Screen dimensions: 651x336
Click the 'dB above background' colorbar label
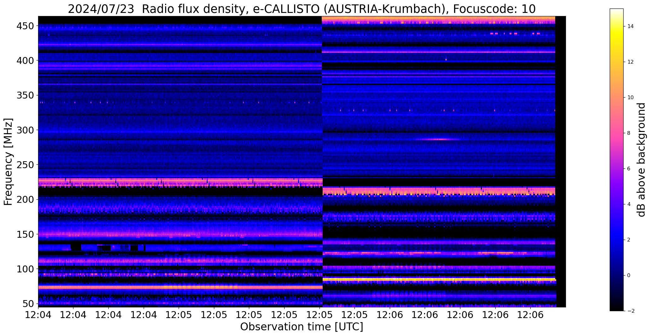tap(642, 160)
